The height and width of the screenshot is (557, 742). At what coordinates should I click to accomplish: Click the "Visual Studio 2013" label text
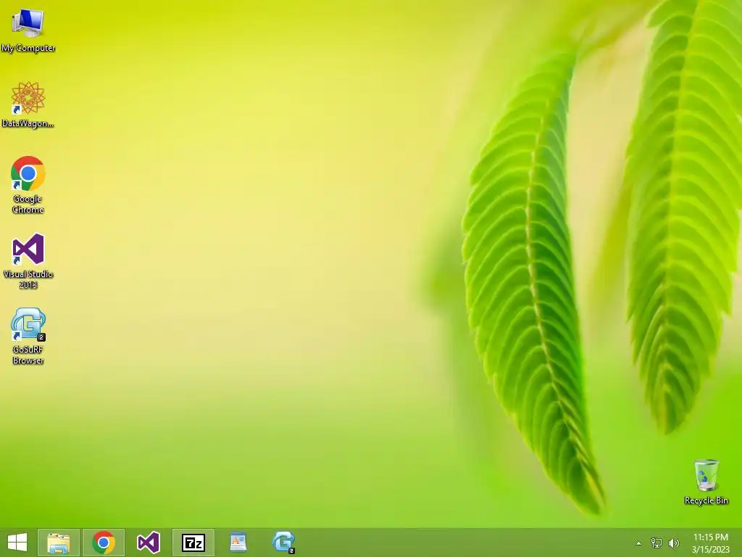pos(28,279)
